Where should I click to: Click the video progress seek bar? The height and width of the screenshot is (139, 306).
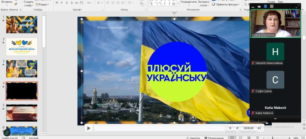tap(159, 128)
